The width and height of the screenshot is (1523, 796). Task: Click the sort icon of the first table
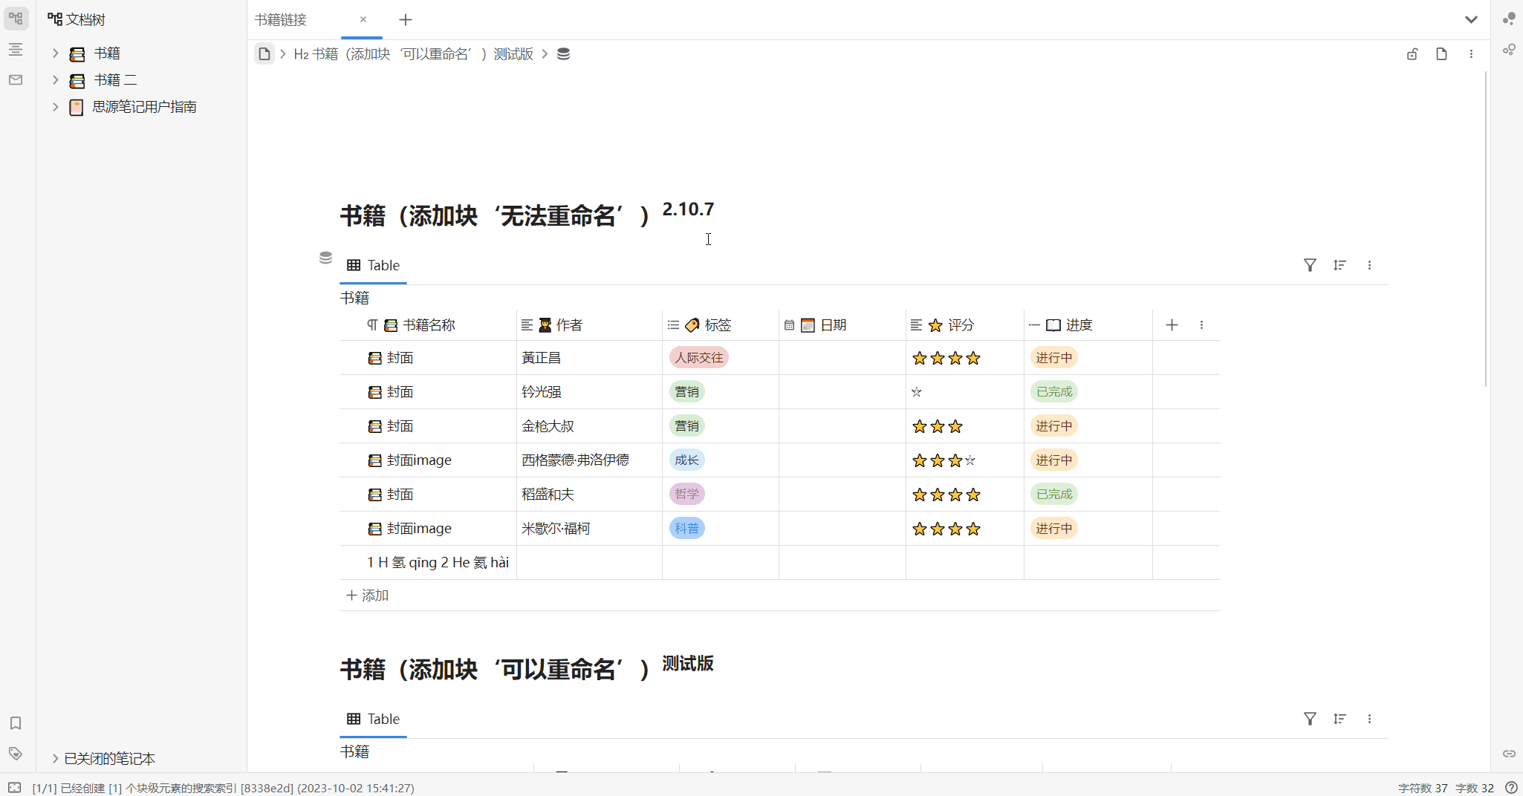pyautogui.click(x=1339, y=265)
